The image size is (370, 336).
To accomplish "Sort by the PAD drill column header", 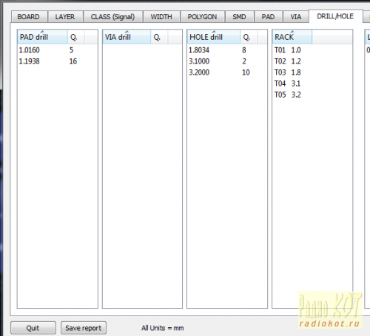I will [x=42, y=37].
